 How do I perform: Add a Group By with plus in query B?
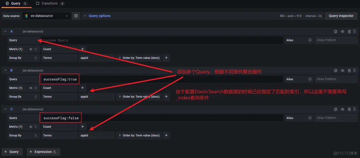point(166,97)
